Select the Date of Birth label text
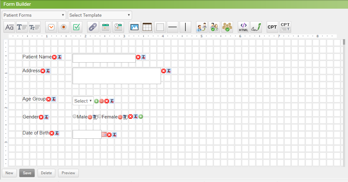Image resolution: width=348 pixels, height=182 pixels. tap(36, 133)
